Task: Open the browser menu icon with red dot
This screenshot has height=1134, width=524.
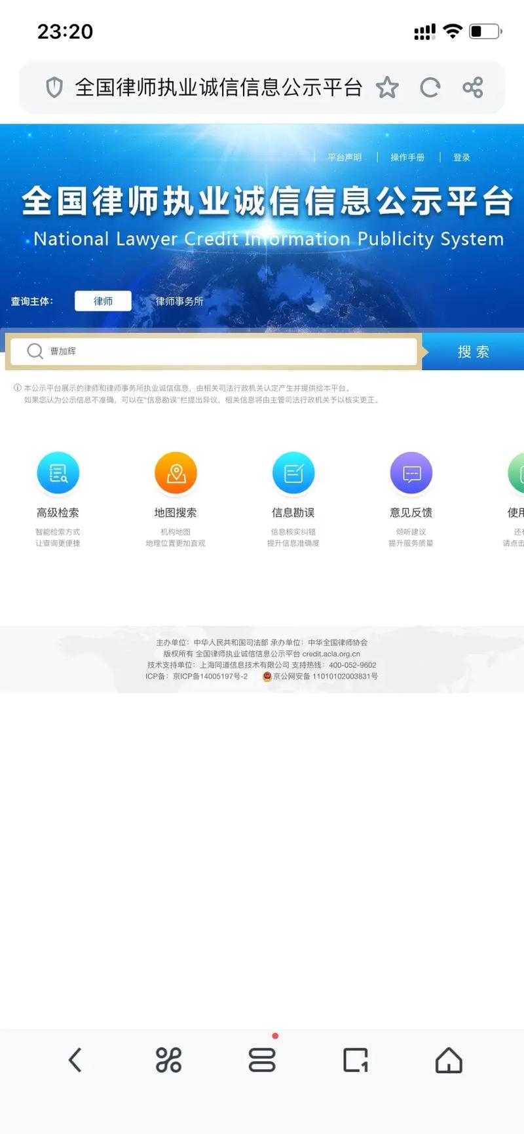Action: click(262, 1059)
